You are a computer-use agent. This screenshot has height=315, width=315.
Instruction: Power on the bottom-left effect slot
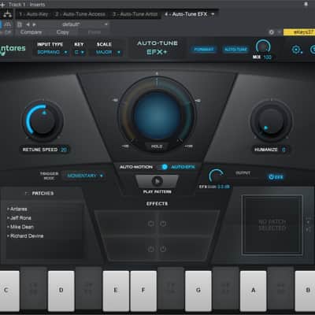point(150,249)
